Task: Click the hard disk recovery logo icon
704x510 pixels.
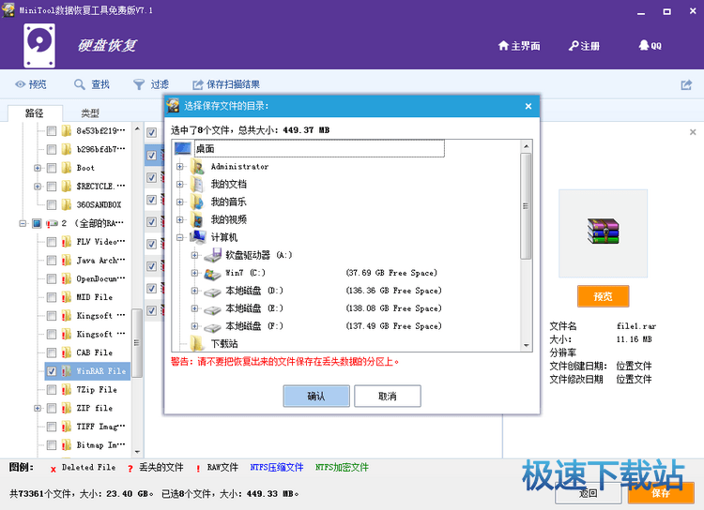Action: click(x=39, y=46)
